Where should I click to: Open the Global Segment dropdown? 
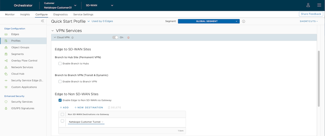209,21
